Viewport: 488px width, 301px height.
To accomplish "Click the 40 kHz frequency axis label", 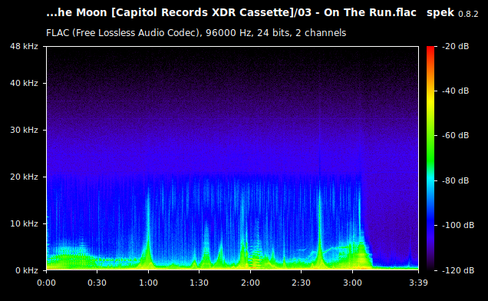I will point(24,83).
